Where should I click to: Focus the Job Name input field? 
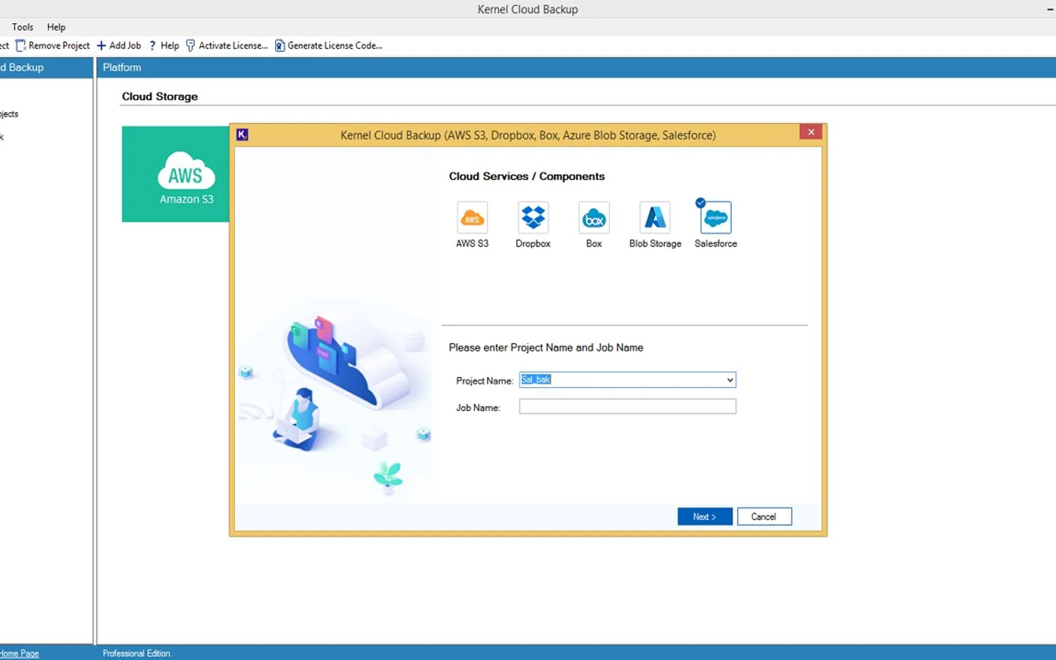pyautogui.click(x=628, y=407)
